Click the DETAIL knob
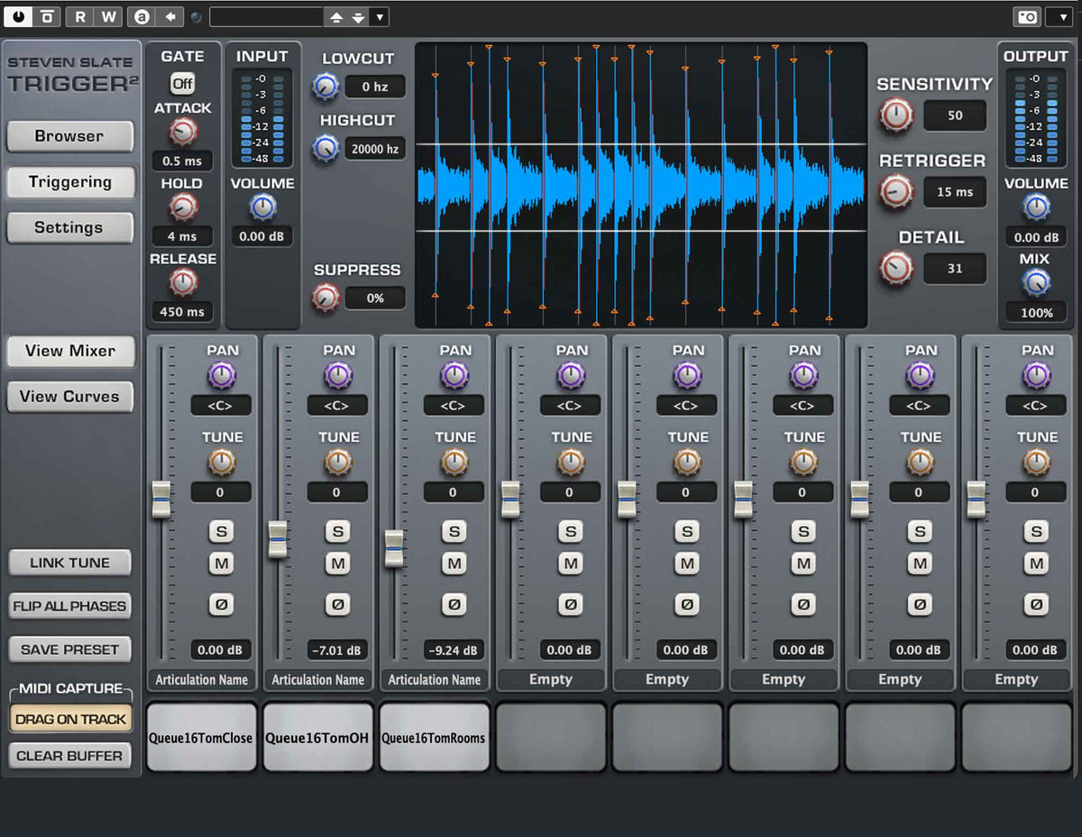Image resolution: width=1082 pixels, height=837 pixels. click(x=895, y=268)
